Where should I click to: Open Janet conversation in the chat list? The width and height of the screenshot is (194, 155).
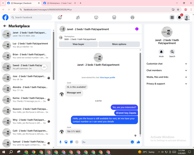point(26,34)
